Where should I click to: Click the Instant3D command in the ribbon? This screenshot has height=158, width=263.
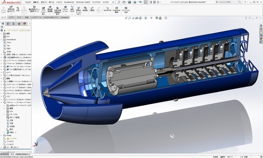point(107,9)
